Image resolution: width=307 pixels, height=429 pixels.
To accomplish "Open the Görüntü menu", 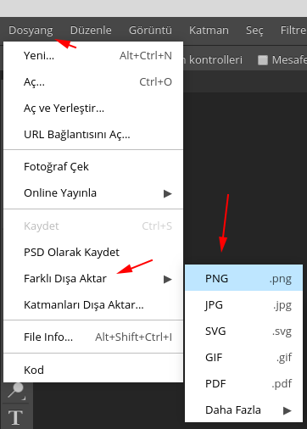I will pyautogui.click(x=150, y=31).
